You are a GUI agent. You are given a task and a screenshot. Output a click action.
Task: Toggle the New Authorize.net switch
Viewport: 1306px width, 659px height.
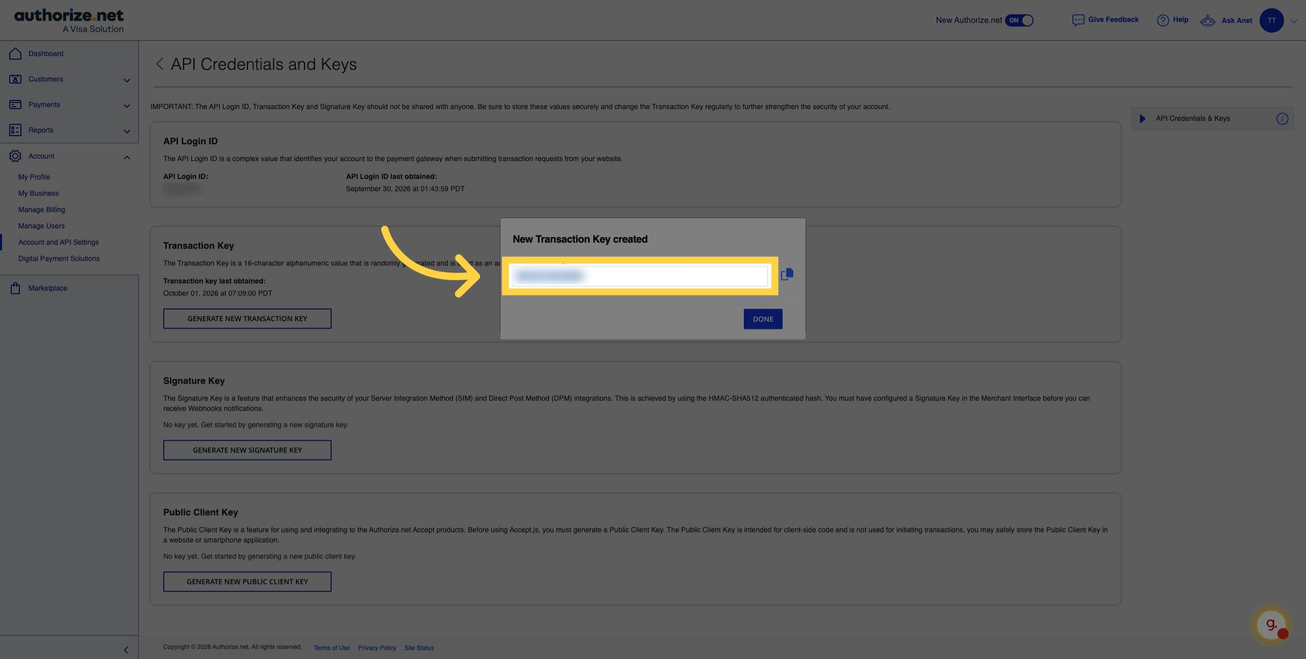coord(1019,20)
